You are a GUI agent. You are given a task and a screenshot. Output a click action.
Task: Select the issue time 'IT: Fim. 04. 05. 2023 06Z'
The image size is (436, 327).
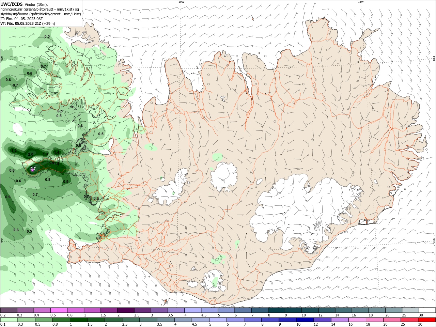click(x=21, y=19)
